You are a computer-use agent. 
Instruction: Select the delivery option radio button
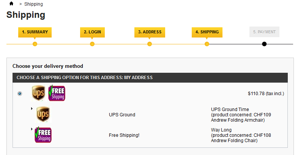tap(20, 94)
